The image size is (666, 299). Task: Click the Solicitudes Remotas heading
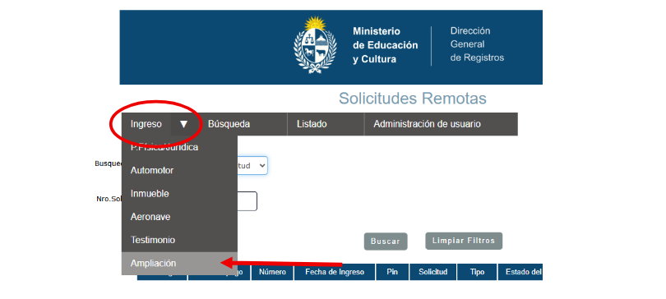tap(413, 99)
